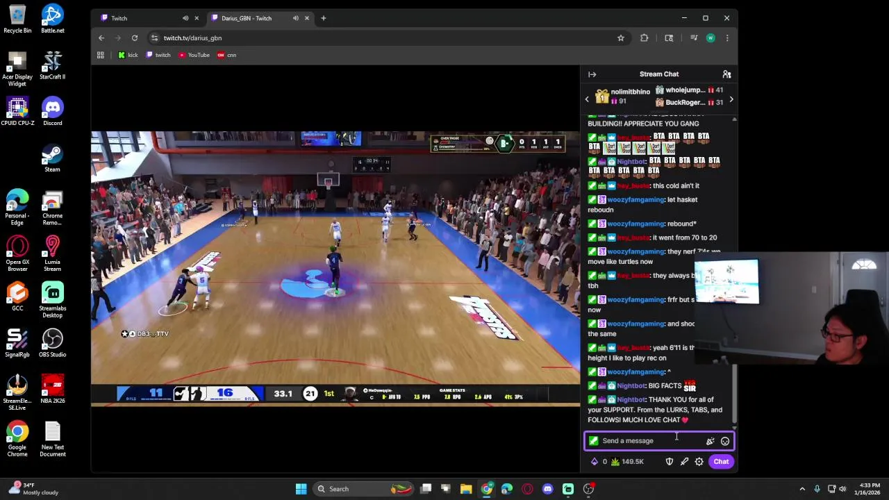This screenshot has height=500, width=889.
Task: Show next gift leaderboard entry arrow
Action: pyautogui.click(x=731, y=99)
